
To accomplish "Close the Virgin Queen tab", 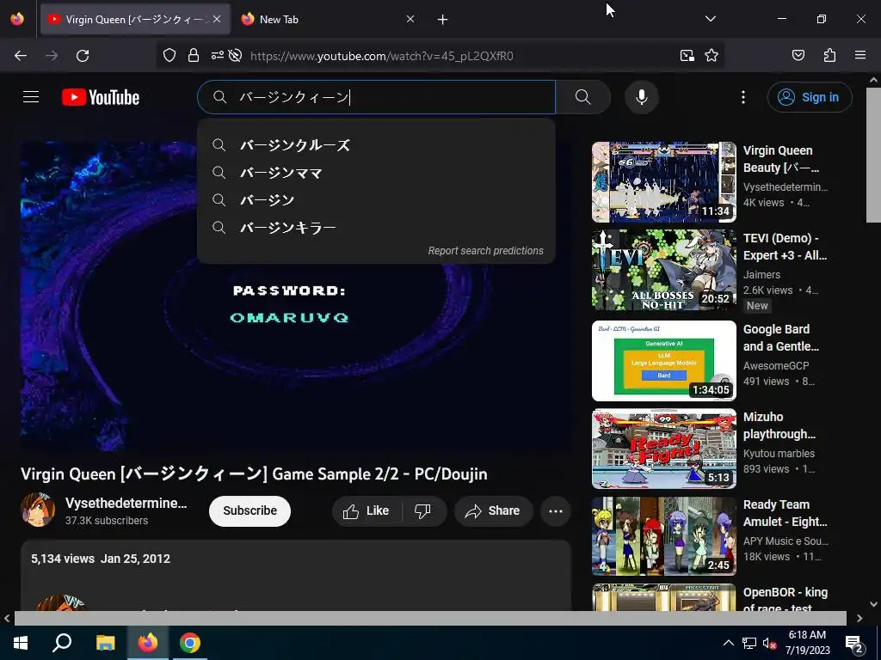I will click(217, 19).
